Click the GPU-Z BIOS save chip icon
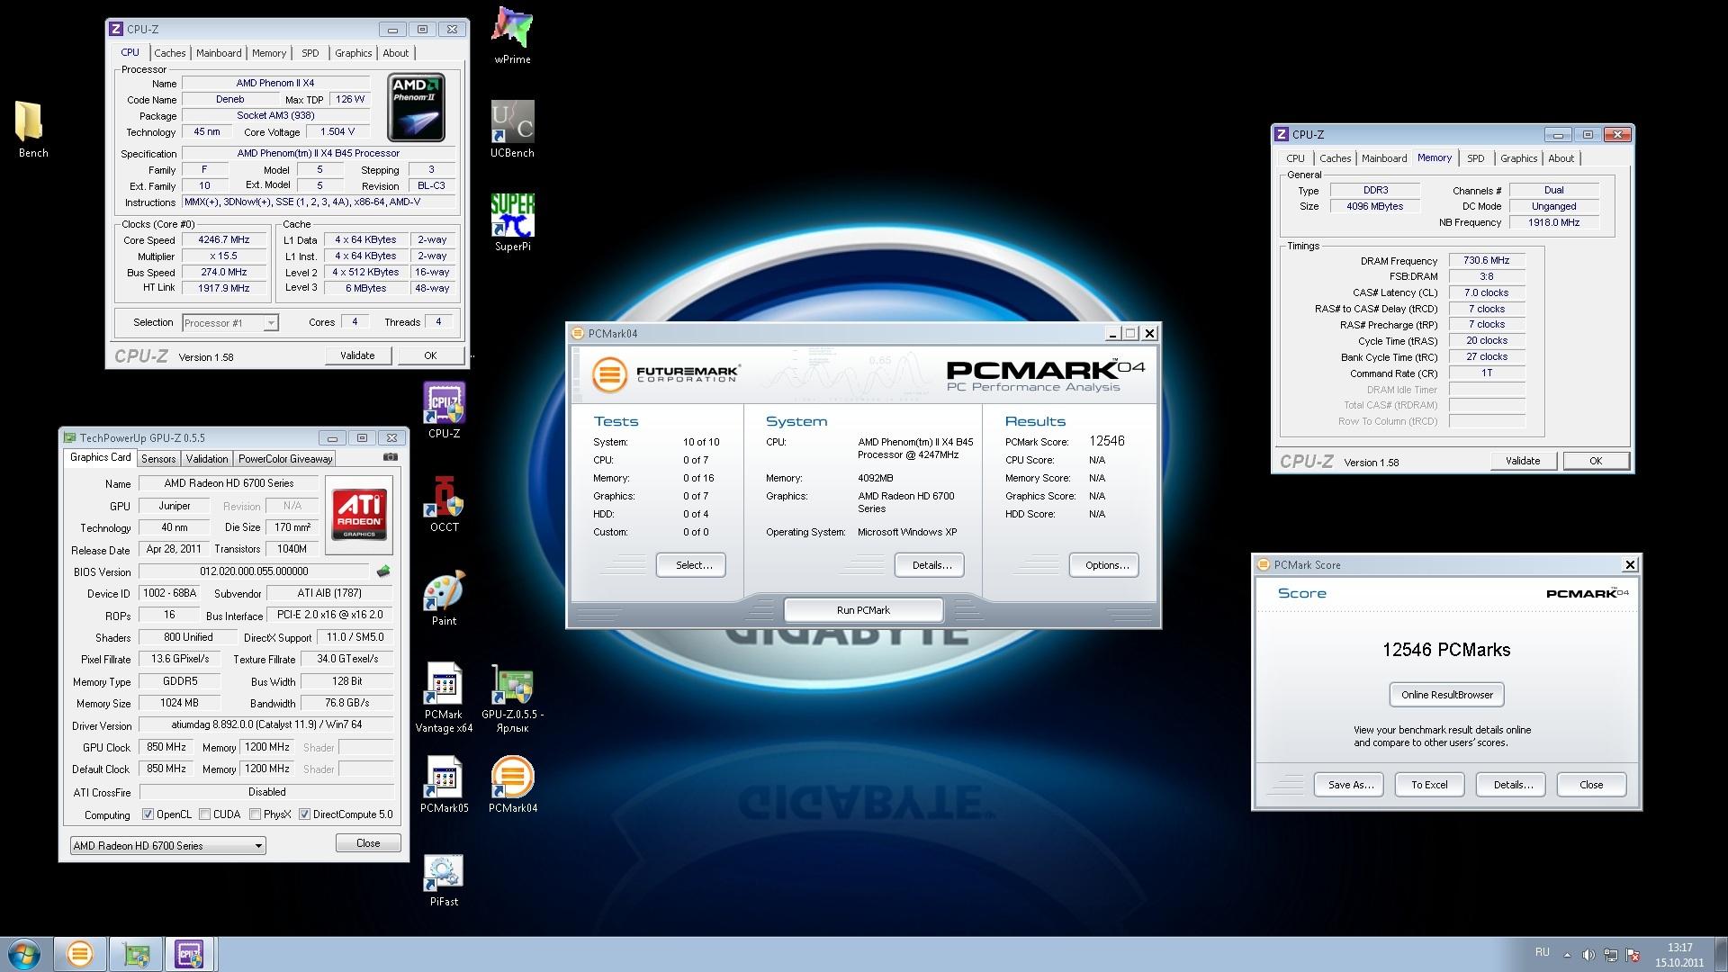Viewport: 1728px width, 972px height. pyautogui.click(x=383, y=571)
